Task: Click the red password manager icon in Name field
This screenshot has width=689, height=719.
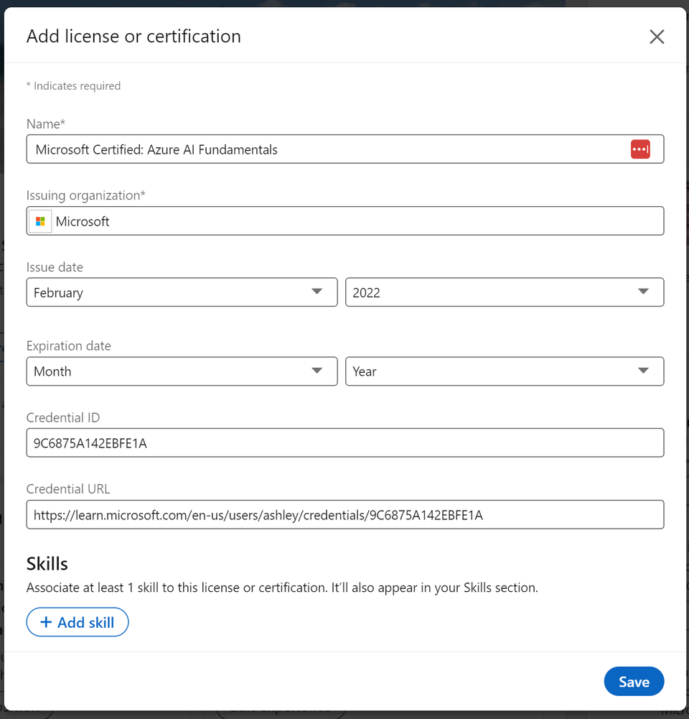Action: 640,149
